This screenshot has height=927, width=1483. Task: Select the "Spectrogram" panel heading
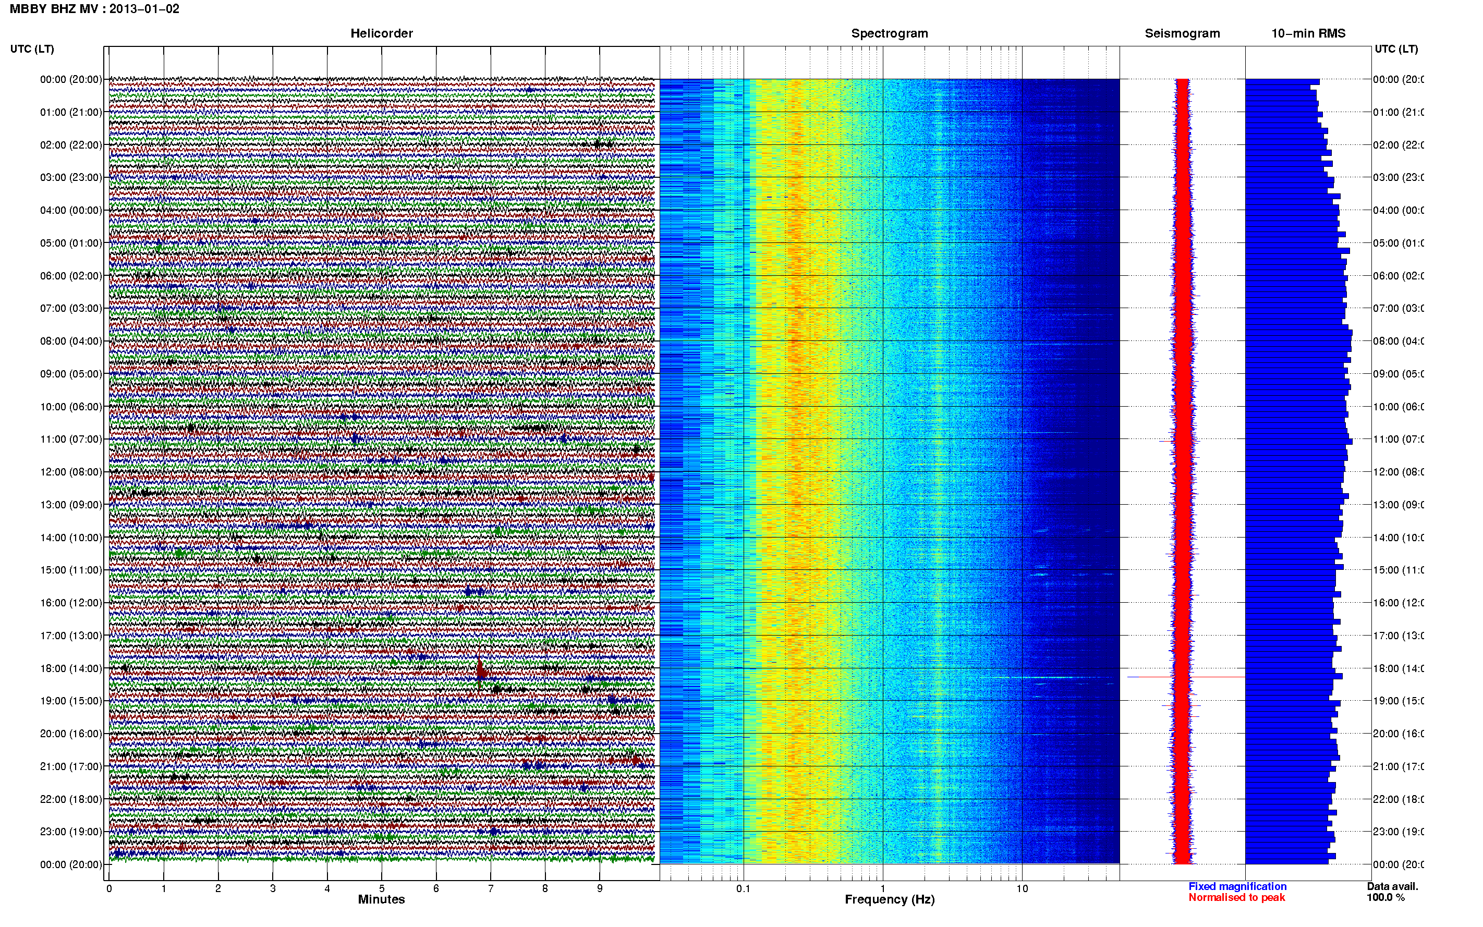point(890,33)
